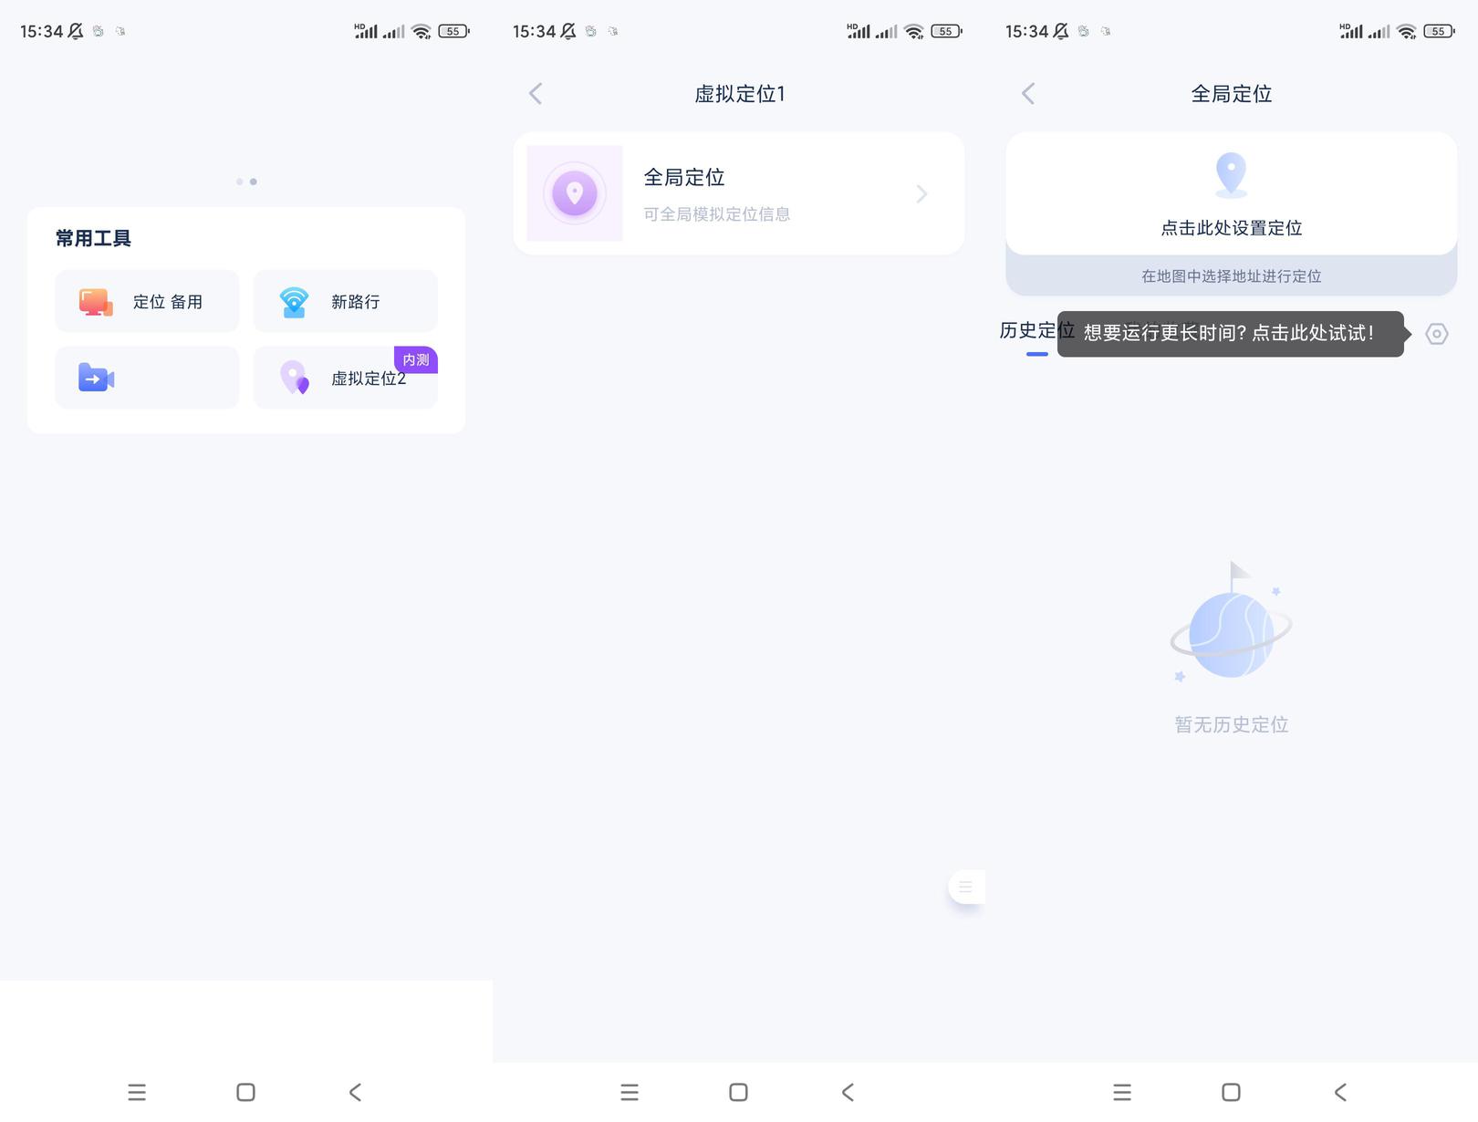The height and width of the screenshot is (1122, 1478).
Task: Tap the Android home button in middle screen
Action: pos(739,1092)
